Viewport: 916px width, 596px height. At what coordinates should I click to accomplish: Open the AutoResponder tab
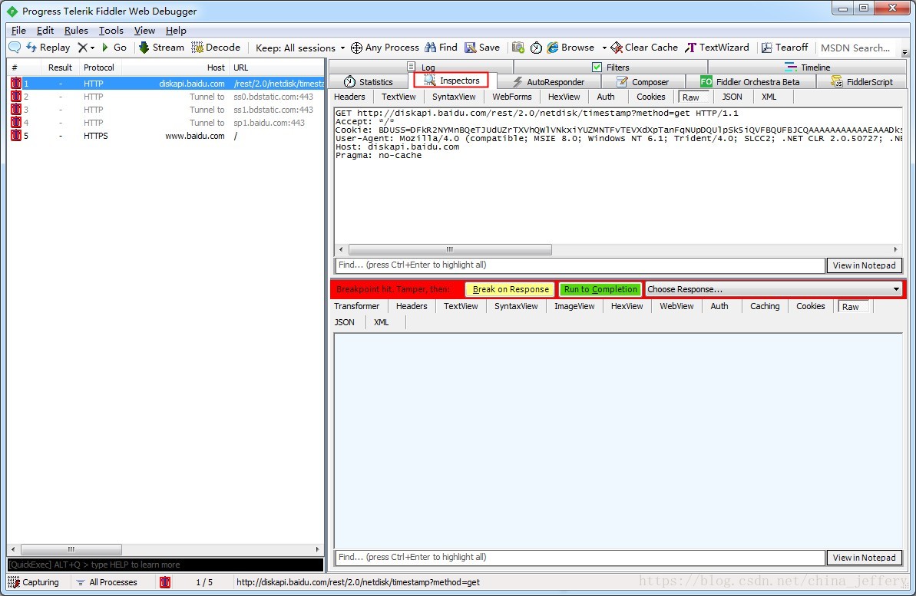pyautogui.click(x=548, y=82)
